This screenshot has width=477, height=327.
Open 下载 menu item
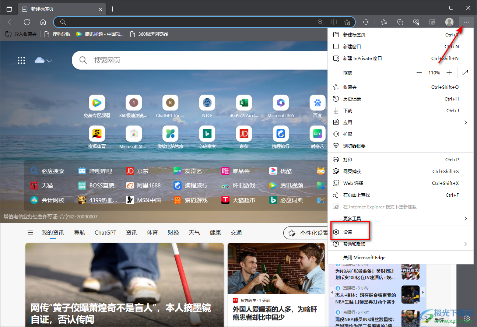coord(400,110)
